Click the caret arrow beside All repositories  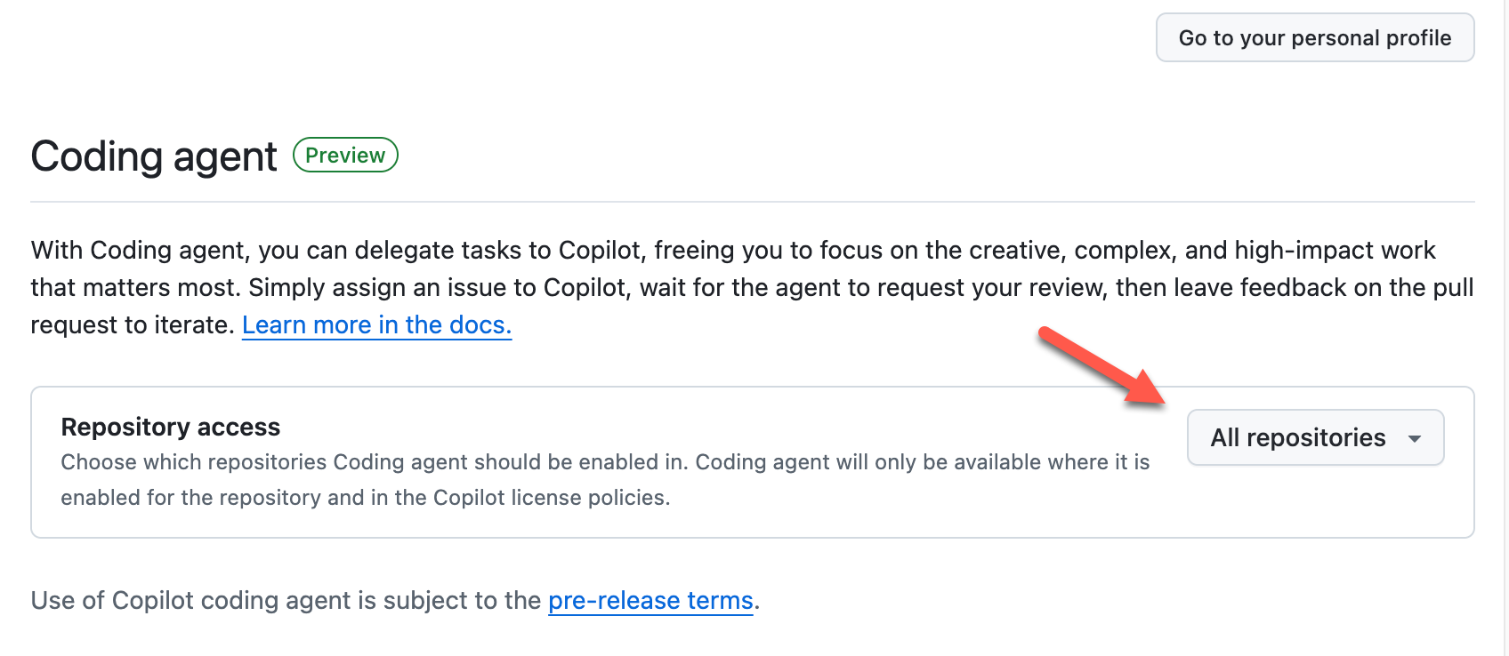1414,438
